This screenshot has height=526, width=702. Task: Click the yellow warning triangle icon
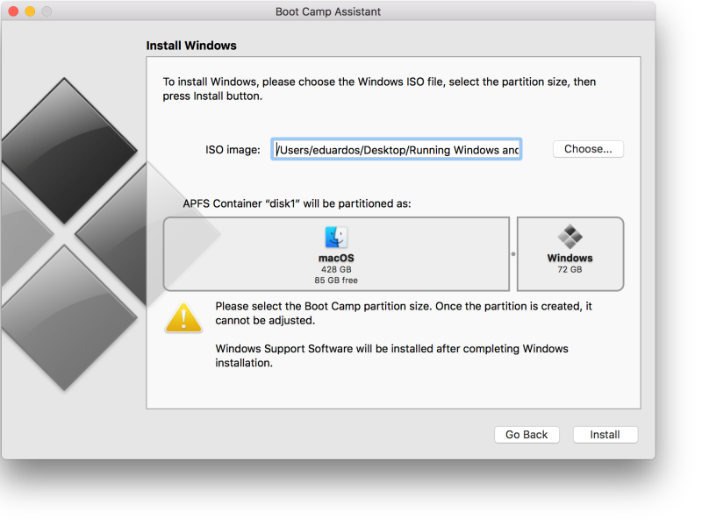pos(183,318)
